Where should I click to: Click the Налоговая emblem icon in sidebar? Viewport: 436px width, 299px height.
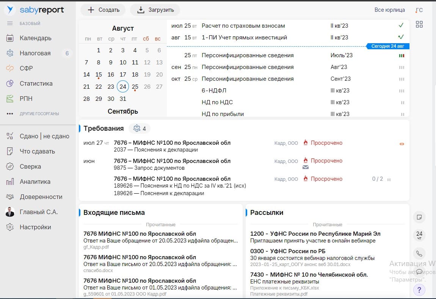[10, 53]
